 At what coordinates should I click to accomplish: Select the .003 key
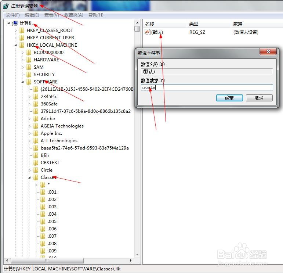click(x=52, y=207)
